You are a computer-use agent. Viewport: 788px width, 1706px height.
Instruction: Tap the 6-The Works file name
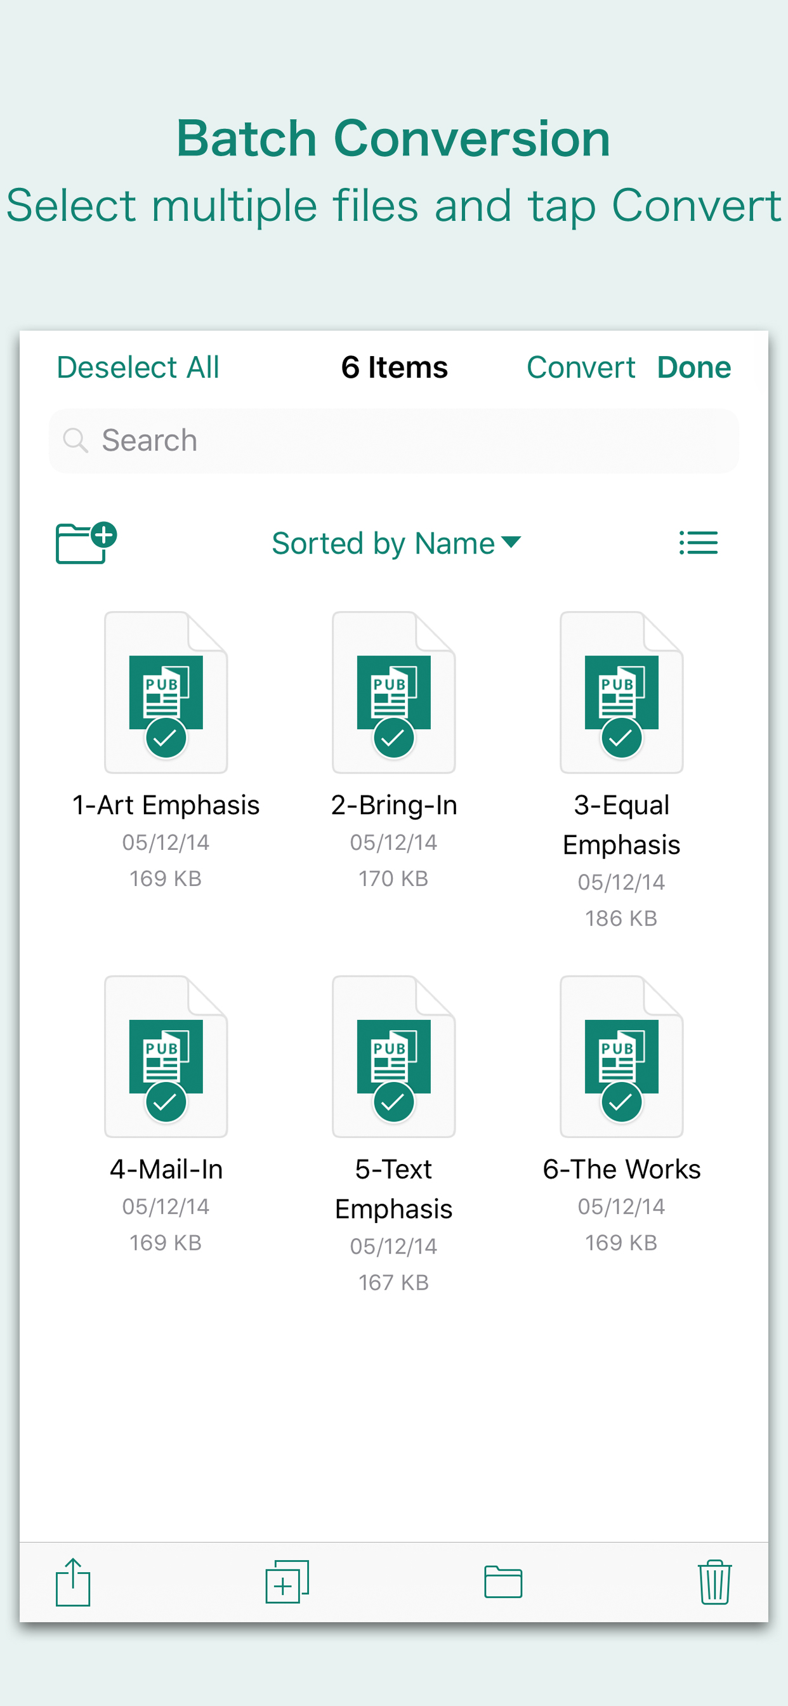click(x=621, y=1170)
